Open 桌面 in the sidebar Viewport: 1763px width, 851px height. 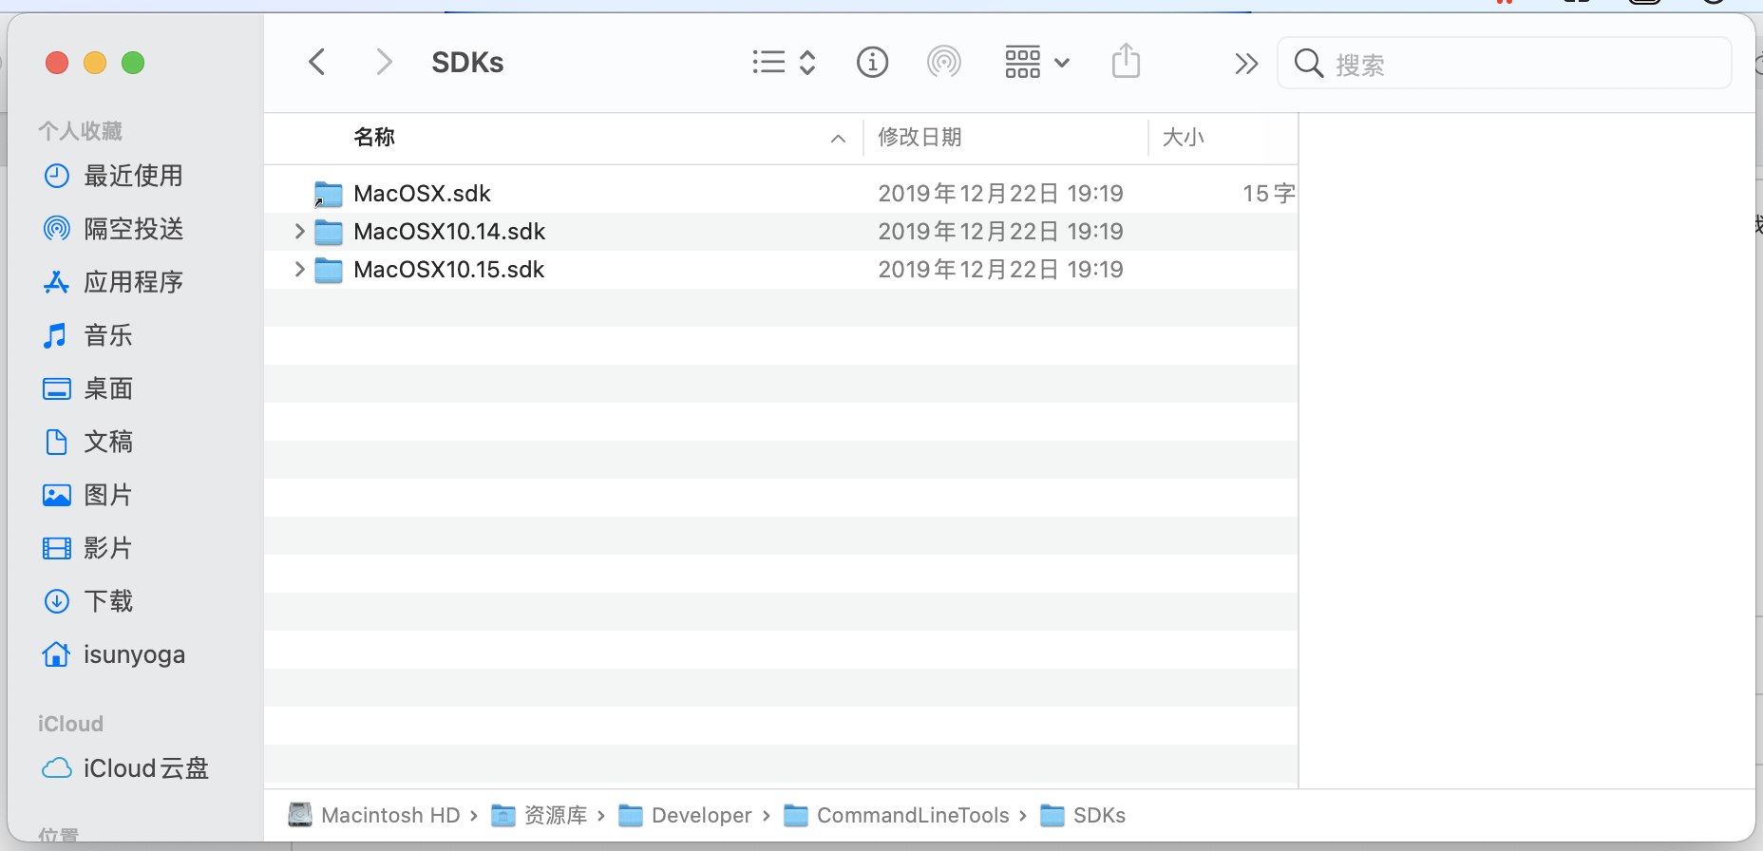click(x=108, y=388)
